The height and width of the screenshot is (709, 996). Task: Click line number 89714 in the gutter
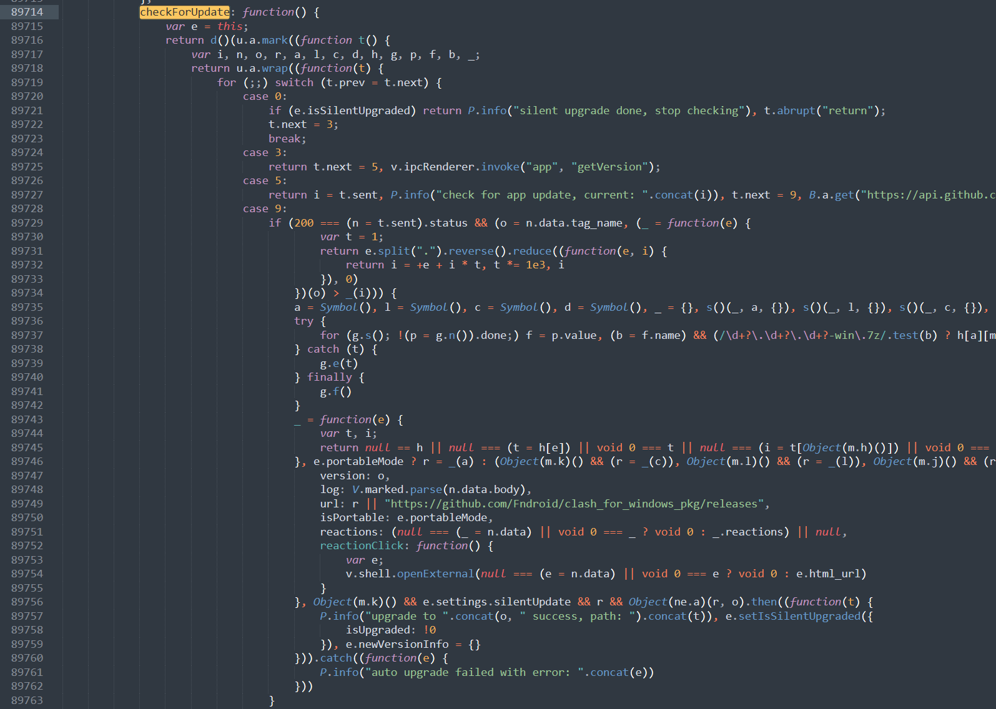[x=27, y=12]
